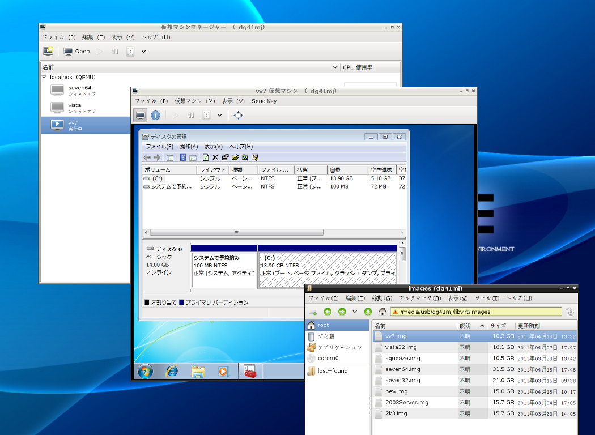Screen dimensions: 595x435
Task: Click the home icon in images file manager toolbar
Action: pos(382,312)
